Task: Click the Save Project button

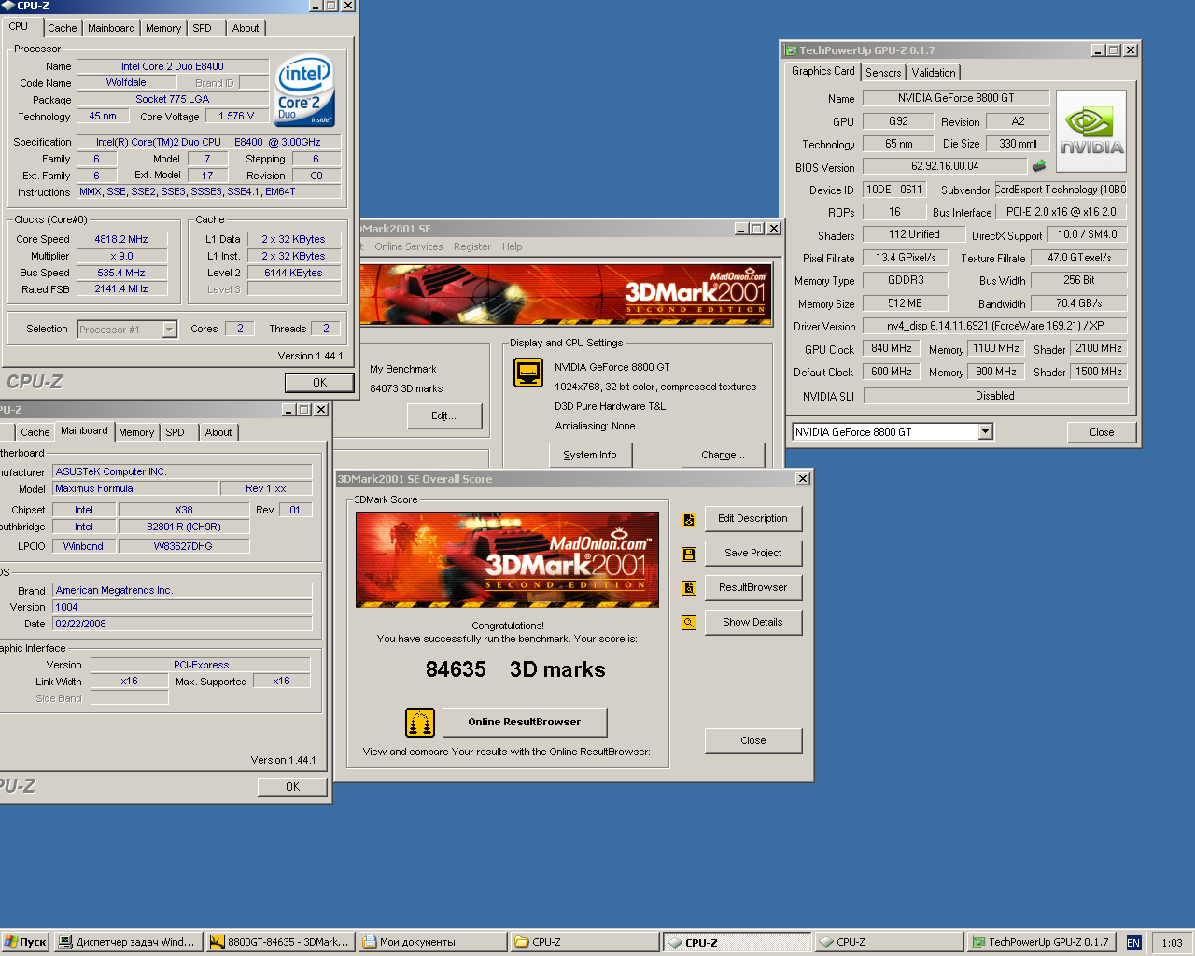Action: click(x=752, y=554)
